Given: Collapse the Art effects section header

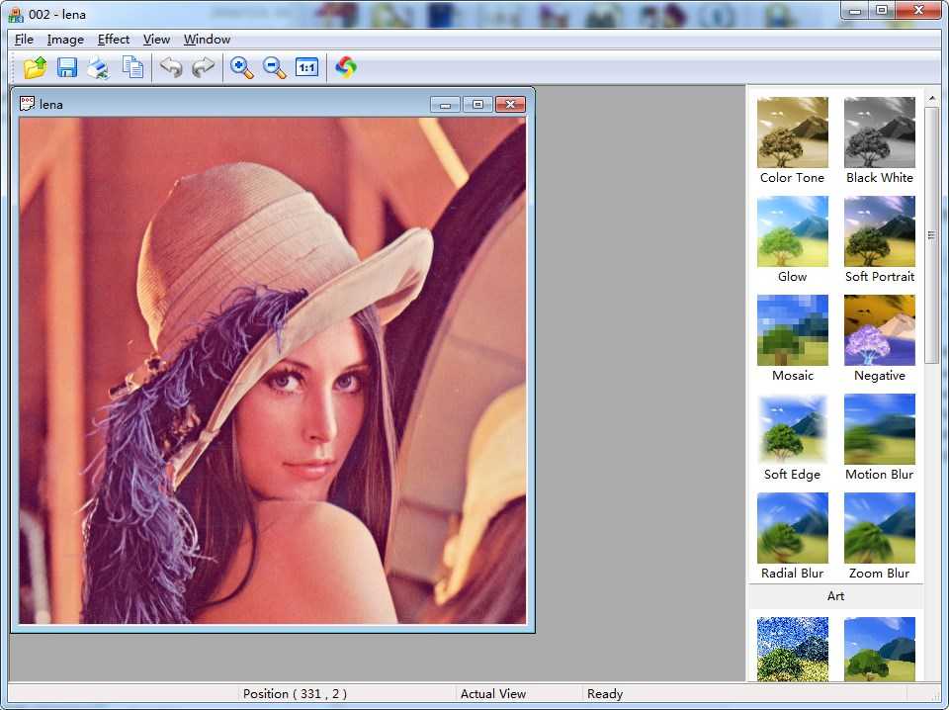Looking at the screenshot, I should [836, 596].
